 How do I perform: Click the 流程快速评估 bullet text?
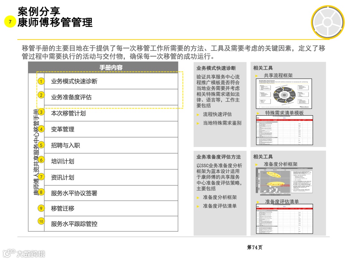pos(217,114)
